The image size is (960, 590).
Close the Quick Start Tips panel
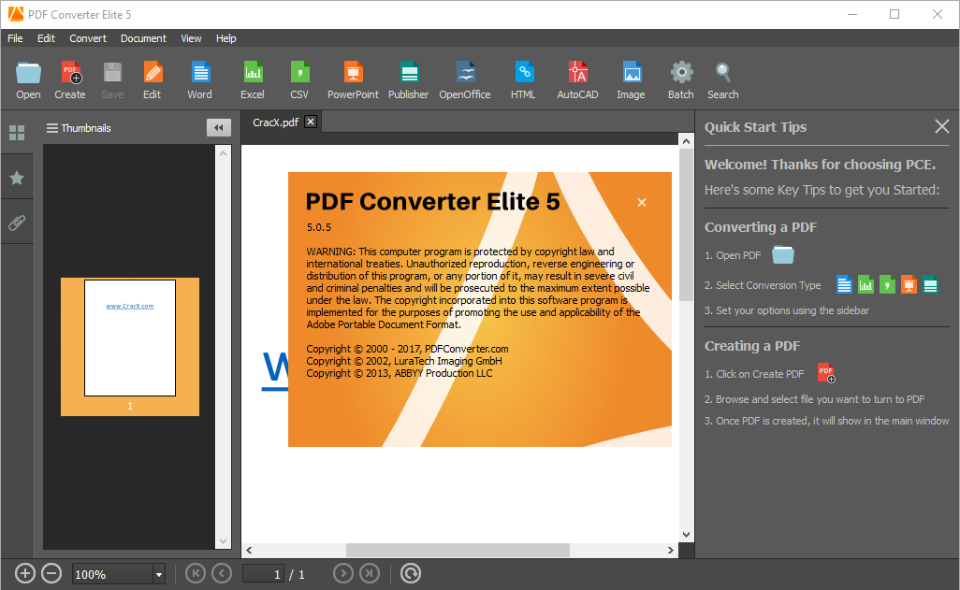[941, 126]
